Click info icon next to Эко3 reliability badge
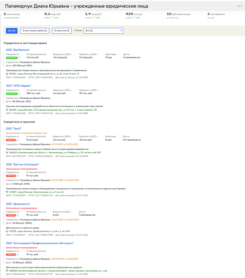The width and height of the screenshot is (245, 278). [17, 140]
